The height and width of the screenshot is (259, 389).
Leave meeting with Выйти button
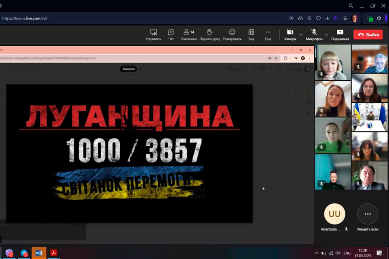pyautogui.click(x=368, y=35)
